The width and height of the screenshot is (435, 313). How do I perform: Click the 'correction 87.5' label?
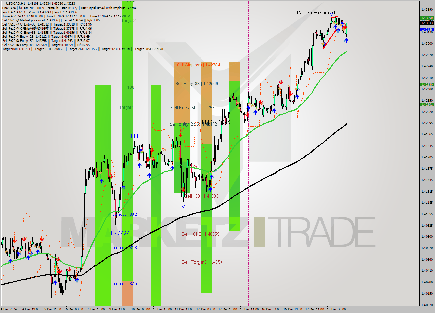tap(125, 284)
